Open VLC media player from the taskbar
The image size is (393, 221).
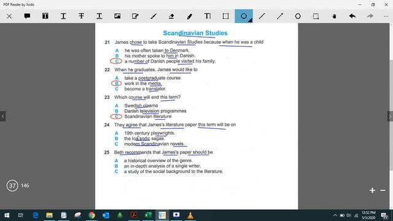point(190,215)
